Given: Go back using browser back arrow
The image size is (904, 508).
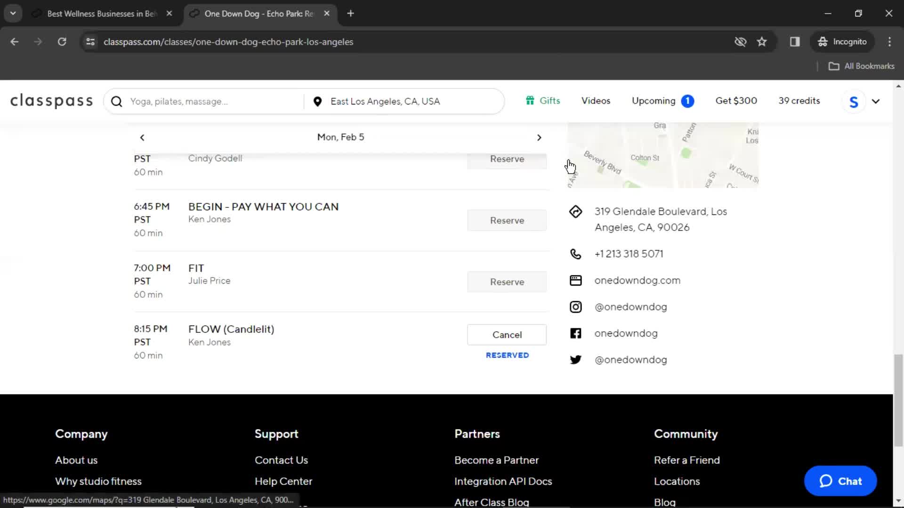Looking at the screenshot, I should [15, 42].
